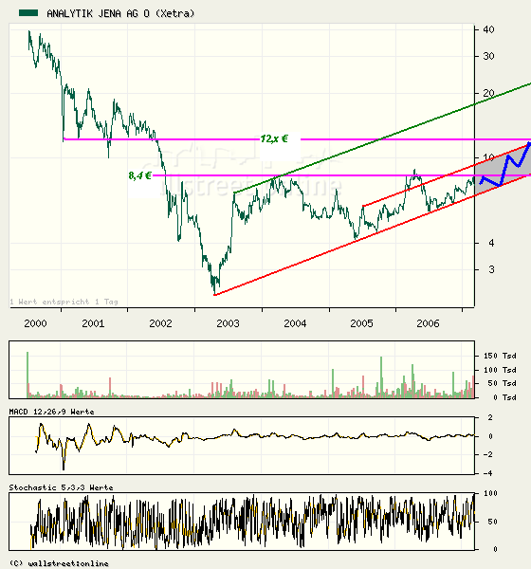Click the 'Stochastic 5,3,3 Werte' indicator heading
Viewport: 531px width, 569px height.
click(x=61, y=487)
